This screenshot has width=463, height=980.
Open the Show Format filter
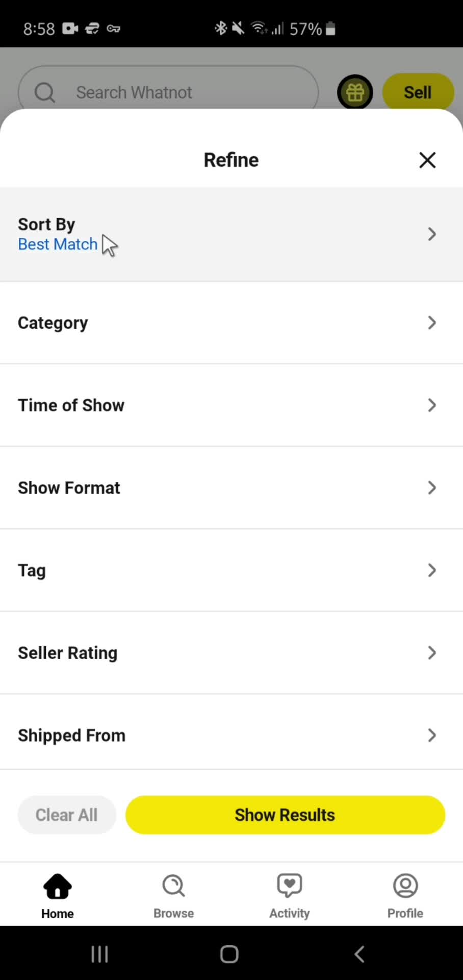pyautogui.click(x=231, y=488)
